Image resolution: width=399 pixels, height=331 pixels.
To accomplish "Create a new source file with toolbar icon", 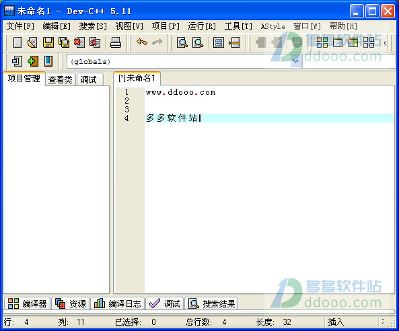I will point(17,42).
